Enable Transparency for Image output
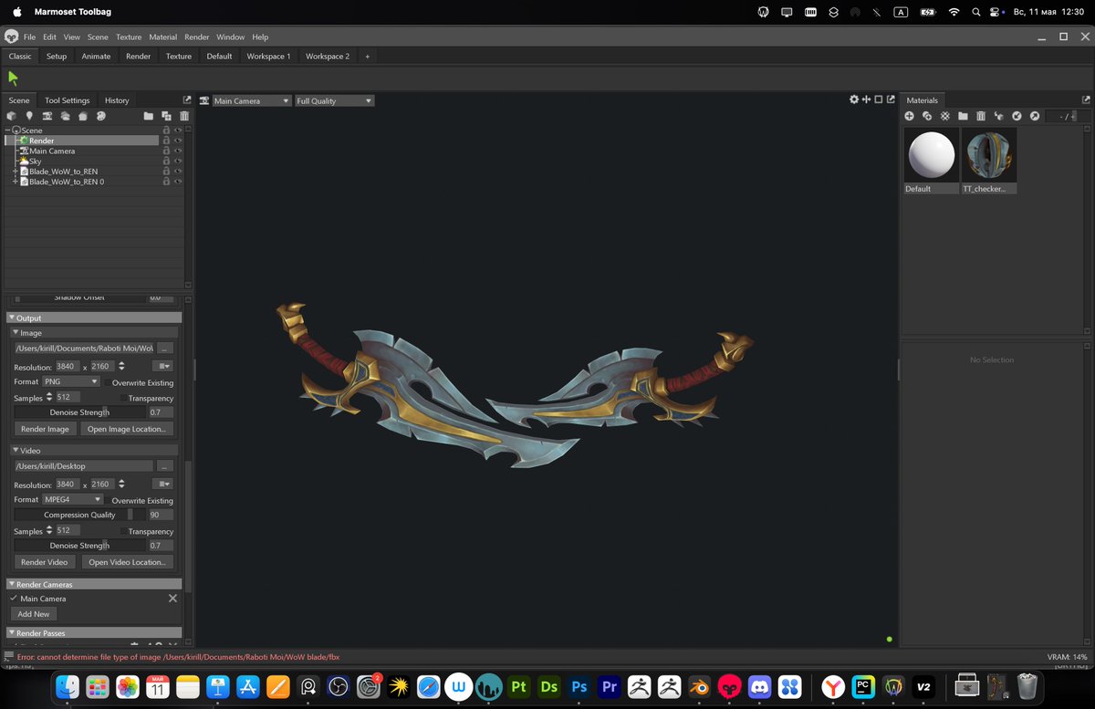The width and height of the screenshot is (1095, 709). click(124, 398)
